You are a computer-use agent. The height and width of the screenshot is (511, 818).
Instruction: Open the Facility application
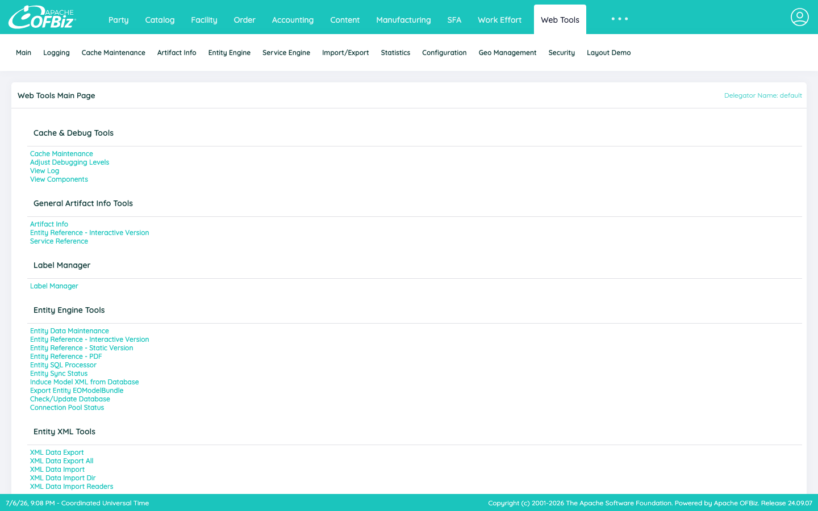coord(204,20)
